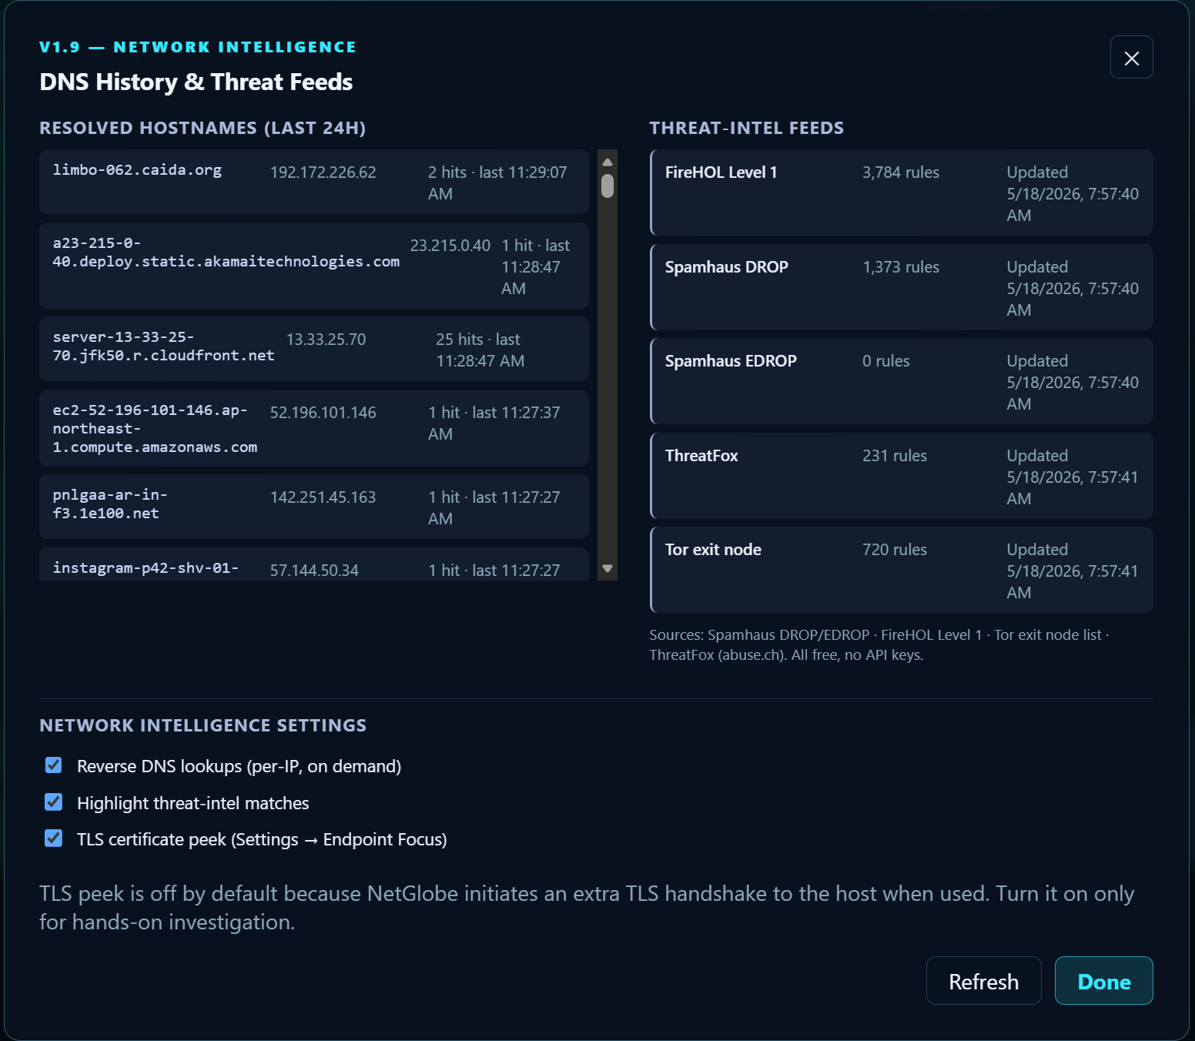This screenshot has height=1041, width=1195.
Task: Click the 720 rules count
Action: [895, 550]
